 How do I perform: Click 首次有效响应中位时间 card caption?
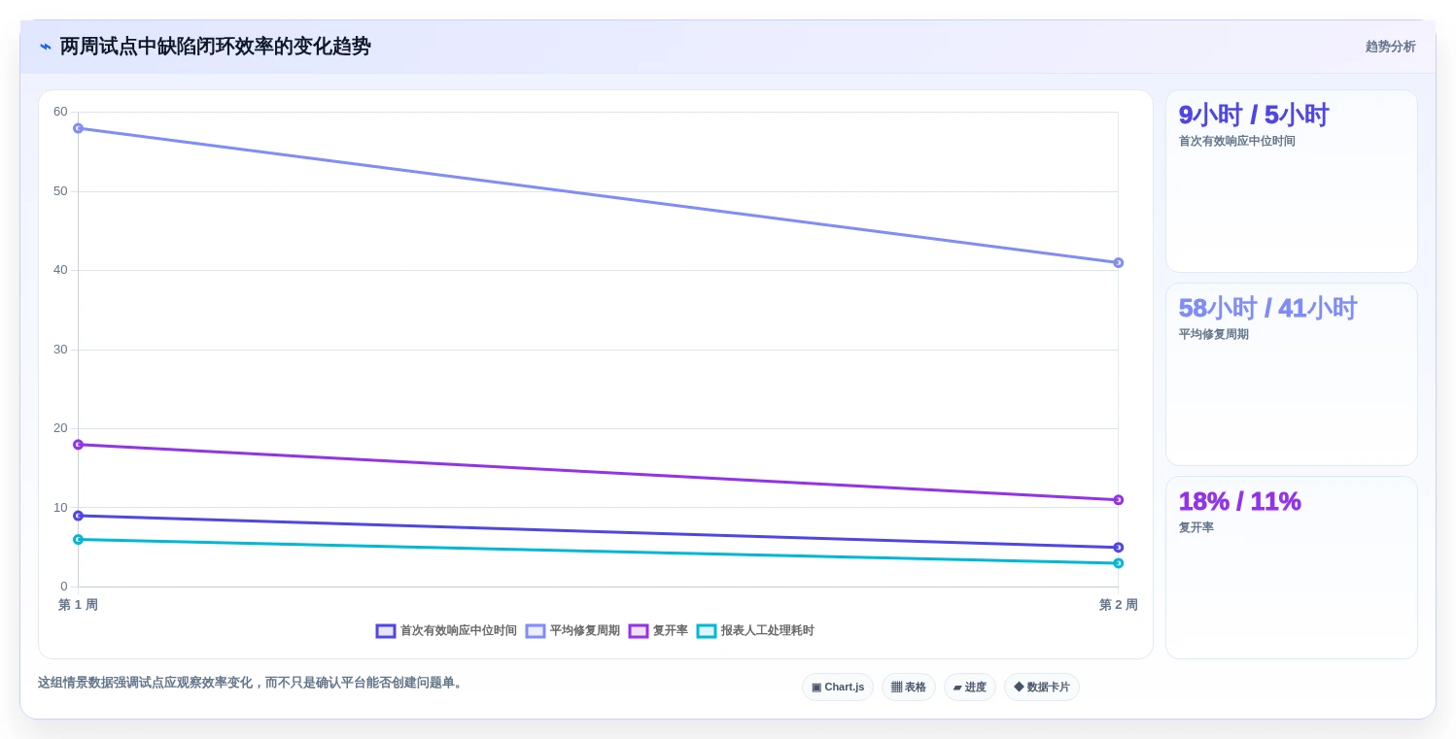click(x=1237, y=142)
